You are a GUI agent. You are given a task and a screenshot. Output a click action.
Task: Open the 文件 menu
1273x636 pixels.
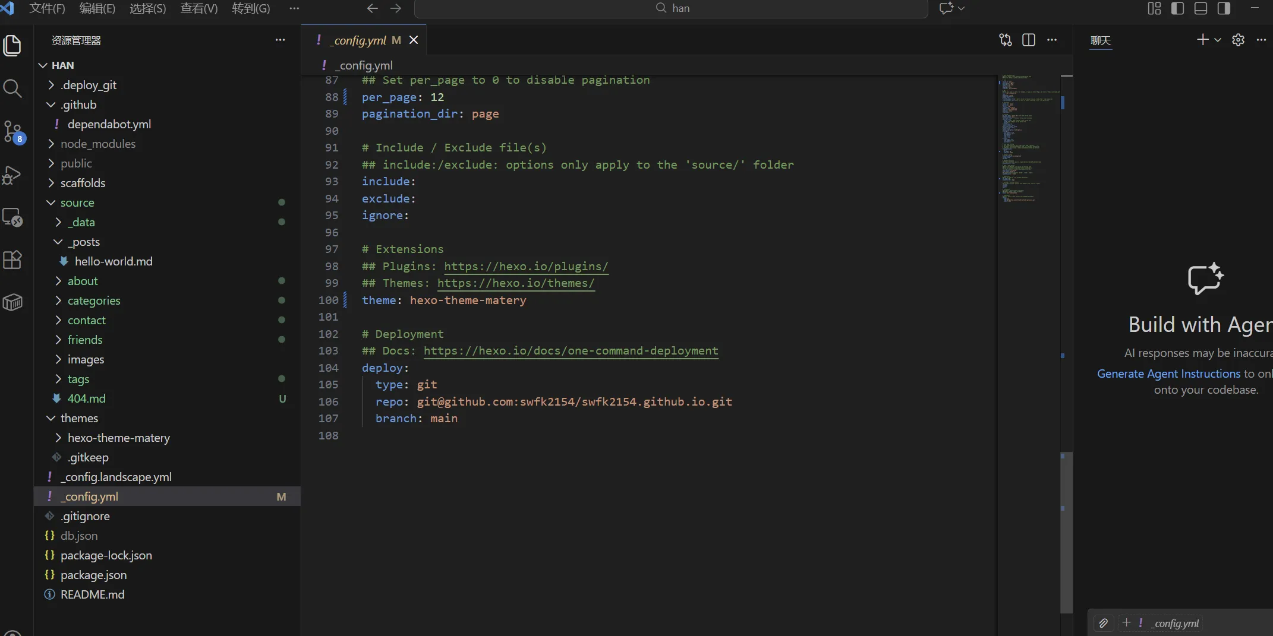coord(47,8)
